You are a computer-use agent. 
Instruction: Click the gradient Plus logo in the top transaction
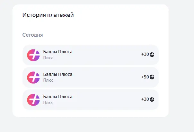click(33, 55)
